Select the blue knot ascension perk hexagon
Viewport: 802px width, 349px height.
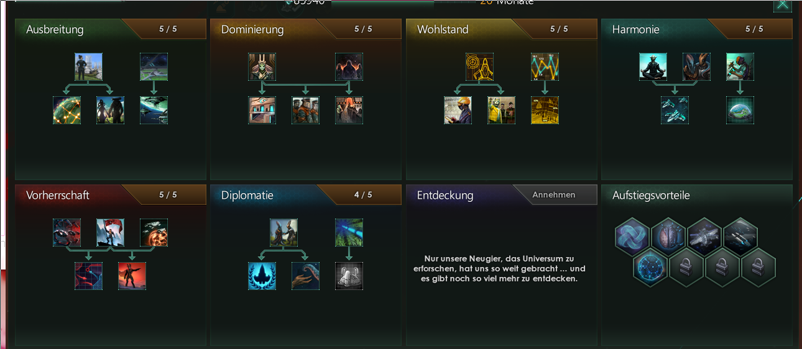(x=632, y=236)
